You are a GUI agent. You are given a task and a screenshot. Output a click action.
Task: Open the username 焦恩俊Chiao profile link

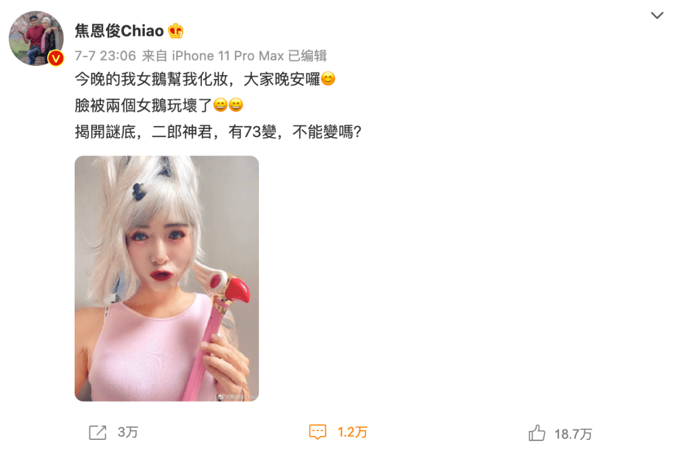[119, 31]
